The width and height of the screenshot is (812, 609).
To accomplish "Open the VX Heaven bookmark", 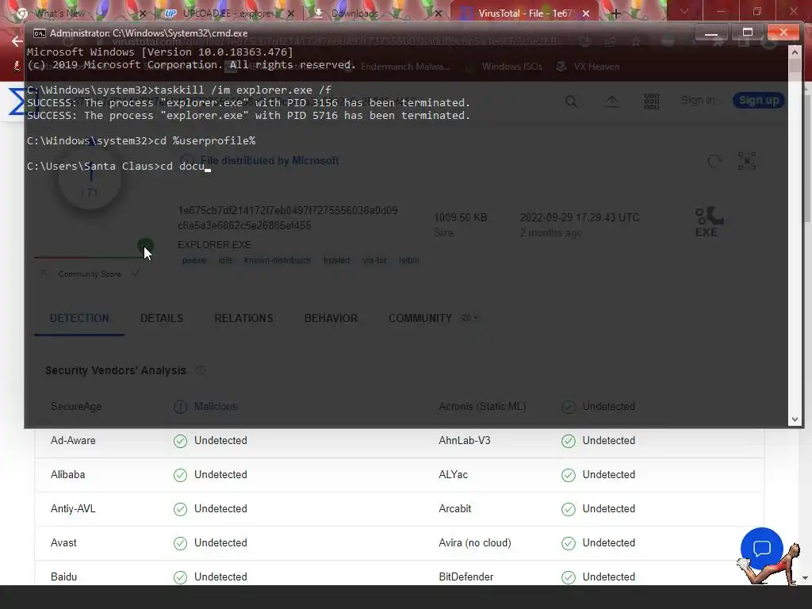I will click(588, 67).
